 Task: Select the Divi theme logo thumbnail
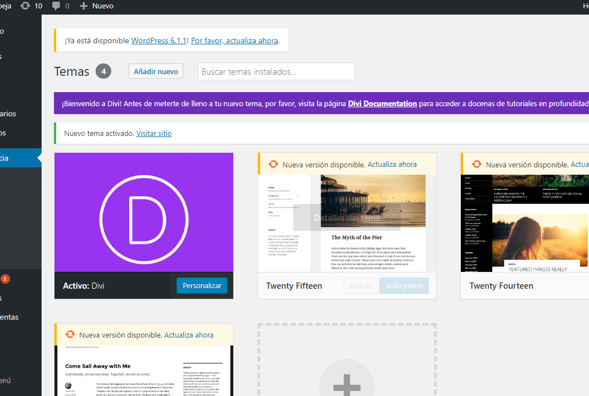point(144,212)
